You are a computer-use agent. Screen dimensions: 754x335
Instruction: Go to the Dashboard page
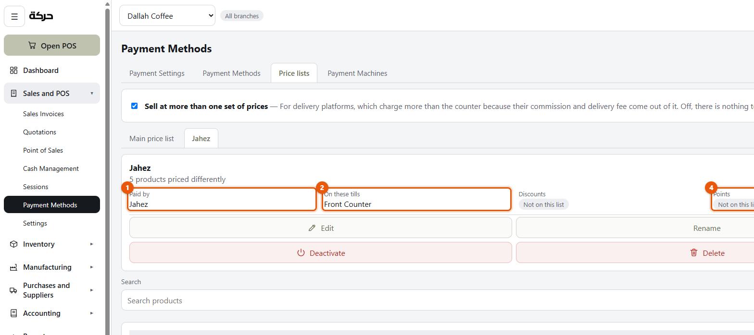click(52, 71)
